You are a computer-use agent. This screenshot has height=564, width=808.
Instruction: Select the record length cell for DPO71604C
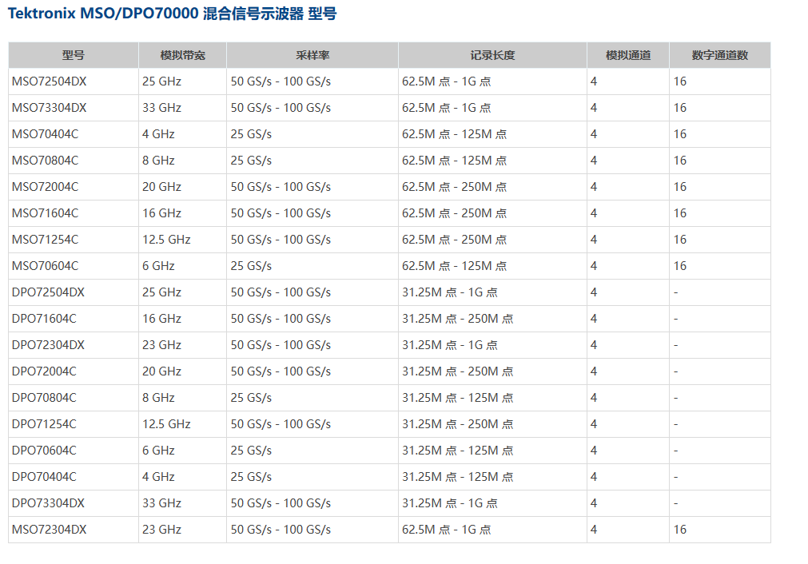pyautogui.click(x=457, y=319)
